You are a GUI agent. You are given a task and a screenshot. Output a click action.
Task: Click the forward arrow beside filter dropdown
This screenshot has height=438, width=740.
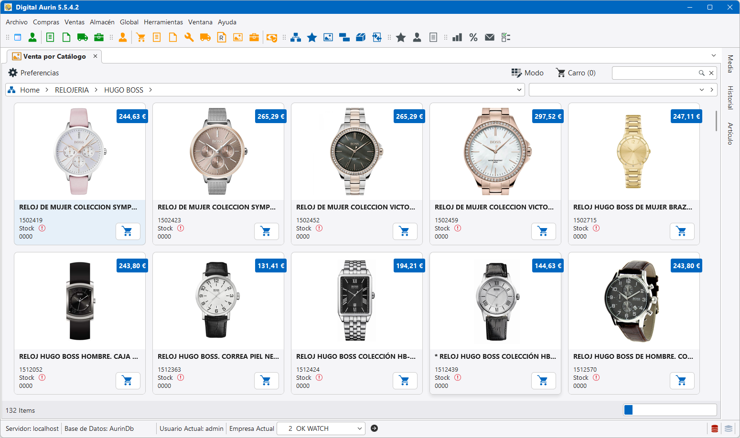pyautogui.click(x=712, y=90)
